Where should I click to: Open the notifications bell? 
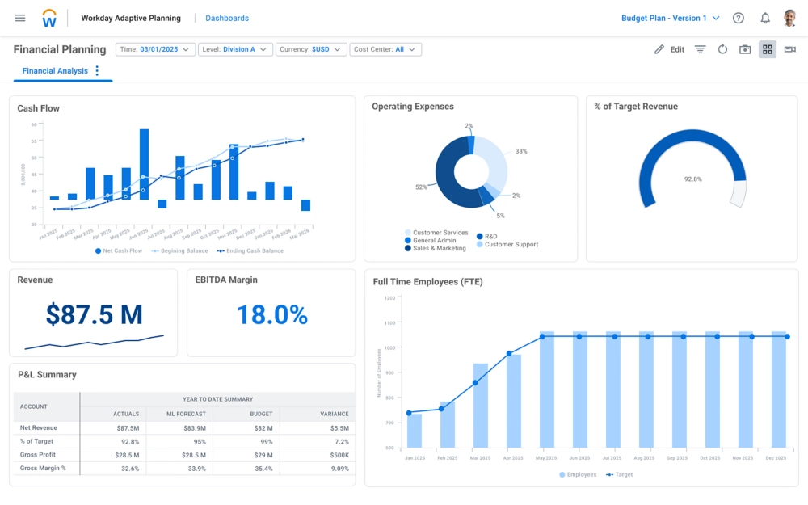[x=764, y=18]
